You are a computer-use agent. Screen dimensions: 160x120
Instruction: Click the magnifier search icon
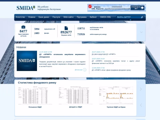click(x=142, y=17)
